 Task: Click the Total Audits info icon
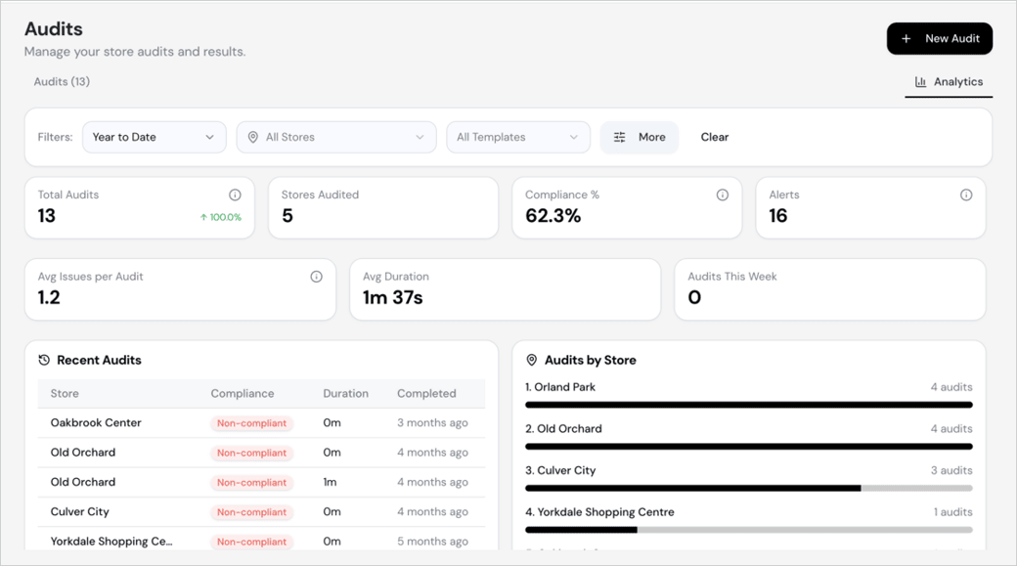(235, 195)
